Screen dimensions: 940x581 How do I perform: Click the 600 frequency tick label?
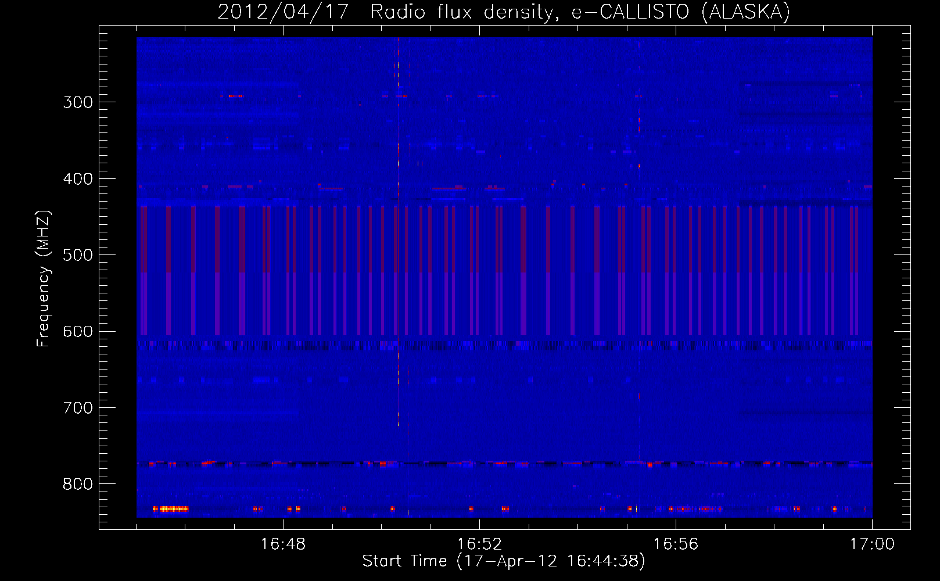pyautogui.click(x=78, y=332)
